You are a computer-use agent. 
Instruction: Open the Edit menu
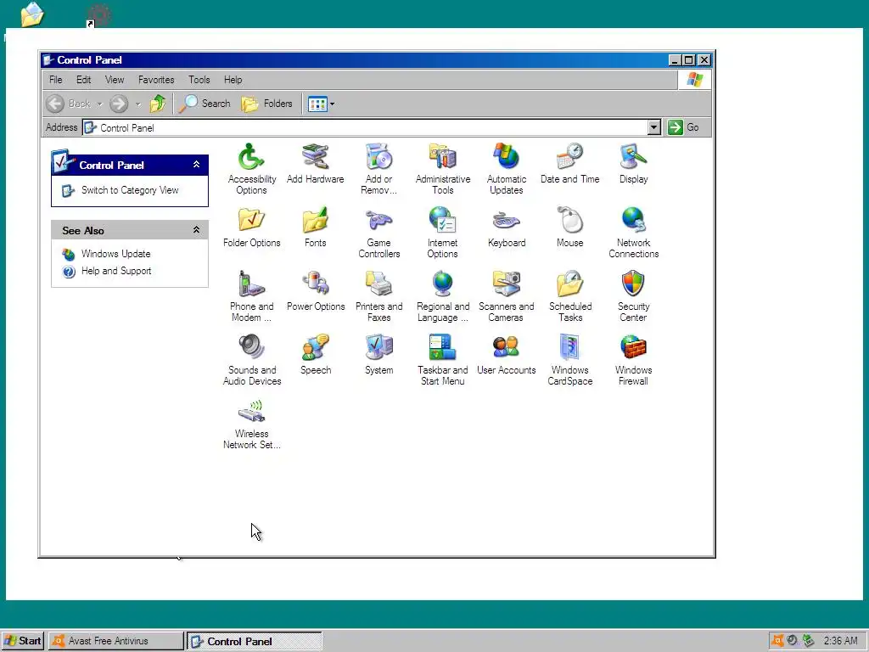click(84, 80)
